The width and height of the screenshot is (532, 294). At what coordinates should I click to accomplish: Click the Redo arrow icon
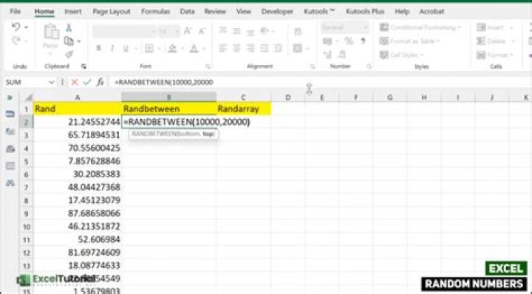click(x=16, y=41)
